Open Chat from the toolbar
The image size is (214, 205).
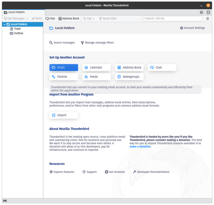[50, 19]
